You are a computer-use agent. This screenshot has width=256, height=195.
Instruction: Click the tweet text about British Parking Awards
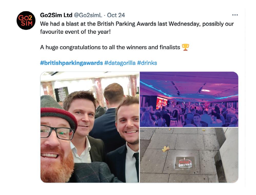tap(137, 28)
